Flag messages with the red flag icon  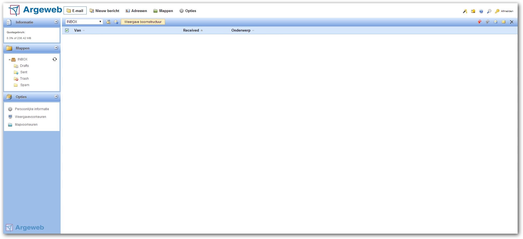[x=480, y=22]
